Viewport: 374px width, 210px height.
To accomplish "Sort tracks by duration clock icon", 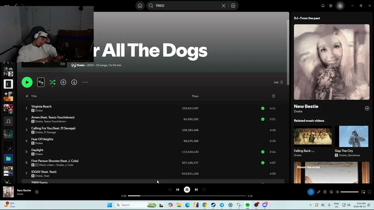I will click(273, 96).
